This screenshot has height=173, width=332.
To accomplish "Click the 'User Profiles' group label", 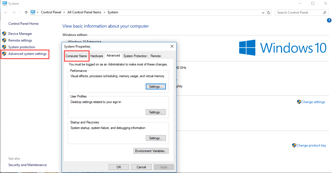I will coord(78,96).
